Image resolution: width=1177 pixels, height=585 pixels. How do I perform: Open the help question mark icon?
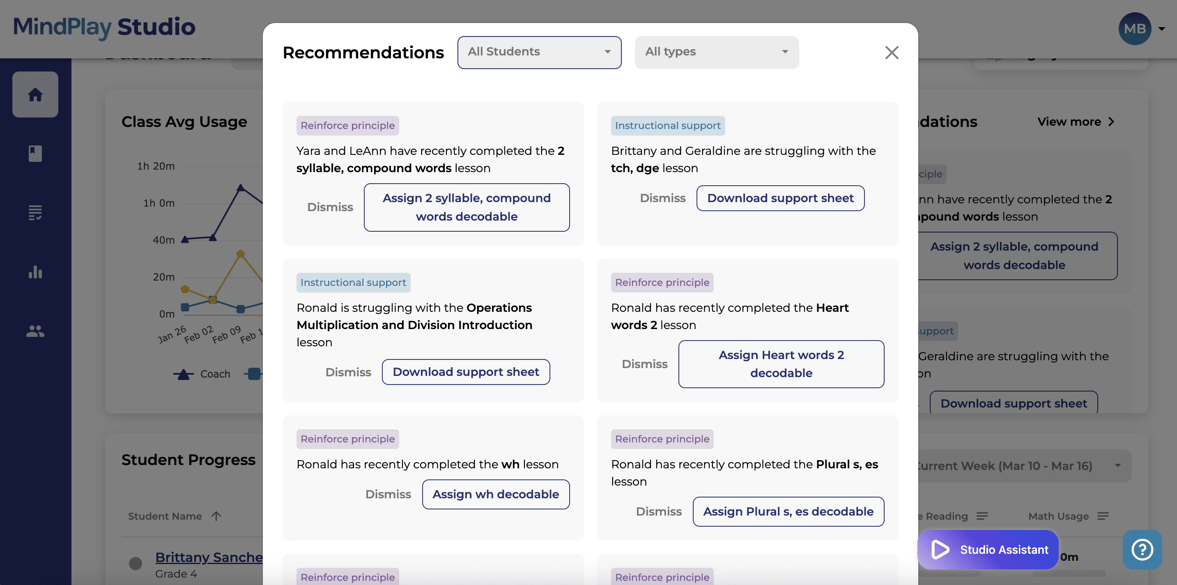pos(1142,549)
